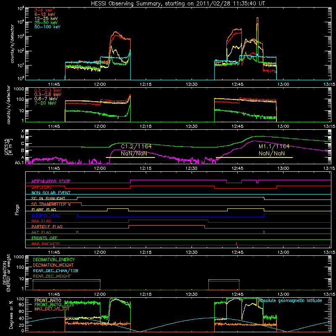Click the Degrees or % axis title
The width and height of the screenshot is (336, 336).
pyautogui.click(x=11, y=315)
